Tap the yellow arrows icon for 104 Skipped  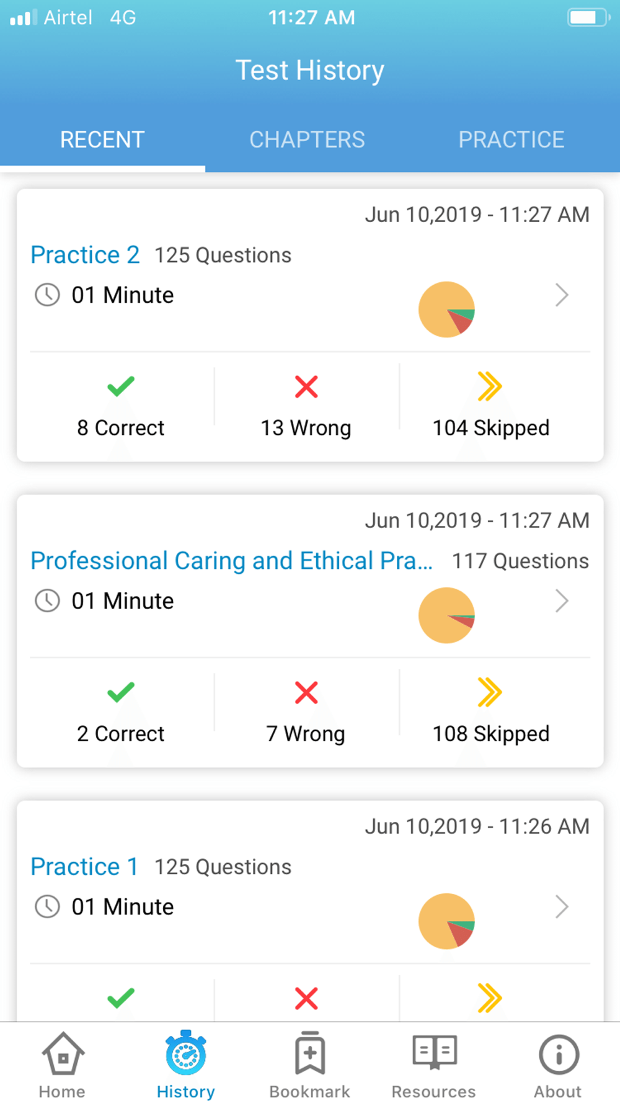pyautogui.click(x=490, y=386)
